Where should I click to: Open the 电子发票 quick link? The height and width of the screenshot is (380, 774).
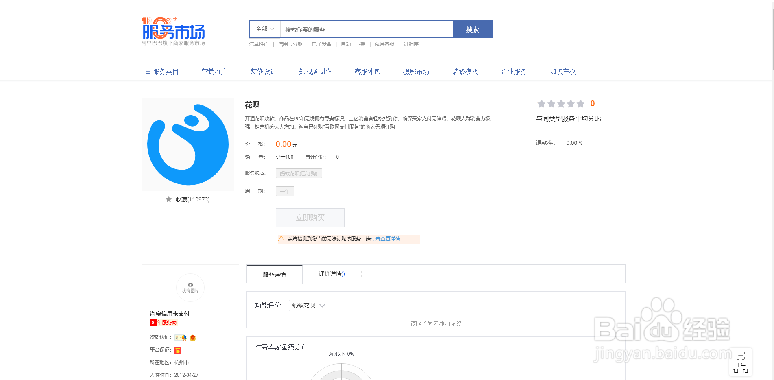coord(322,44)
